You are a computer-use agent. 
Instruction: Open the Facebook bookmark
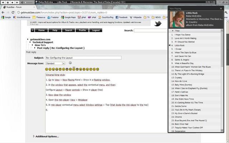122,18
